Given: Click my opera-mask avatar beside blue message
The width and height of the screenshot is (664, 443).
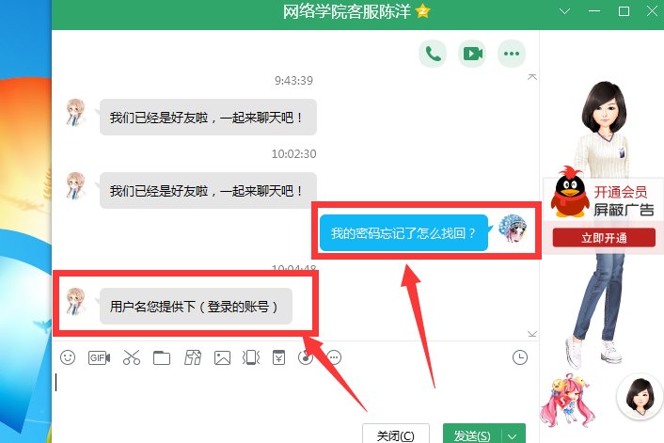Looking at the screenshot, I should click(513, 228).
